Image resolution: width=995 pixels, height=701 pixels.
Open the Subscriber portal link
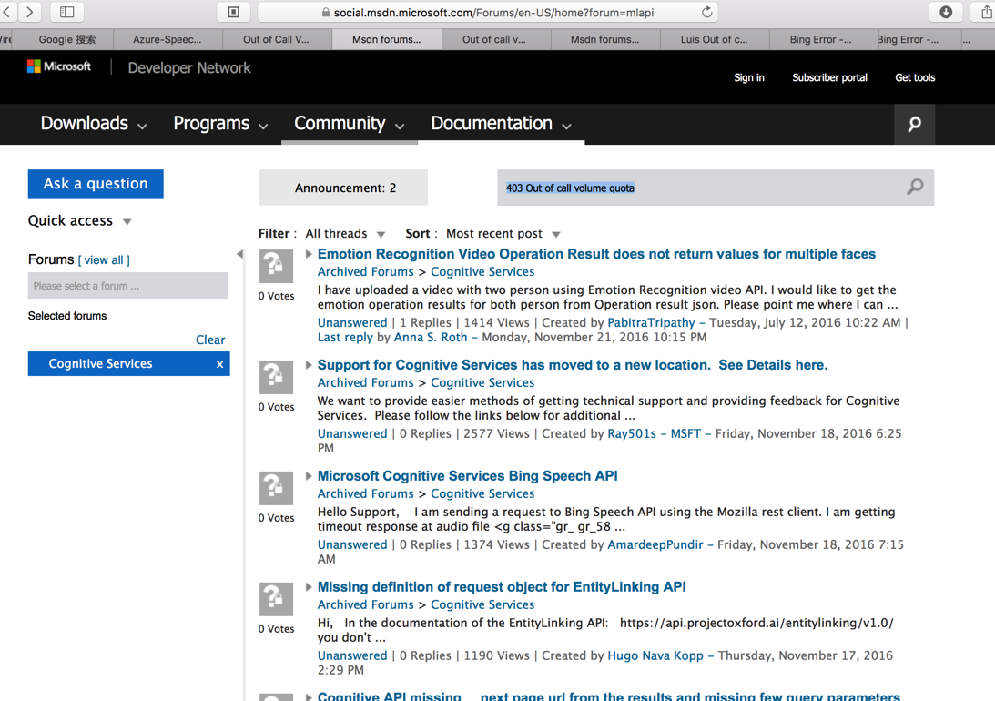(x=829, y=77)
